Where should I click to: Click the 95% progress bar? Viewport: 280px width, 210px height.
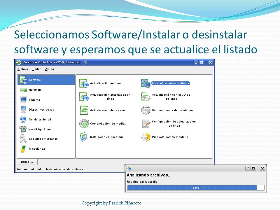tap(196, 188)
